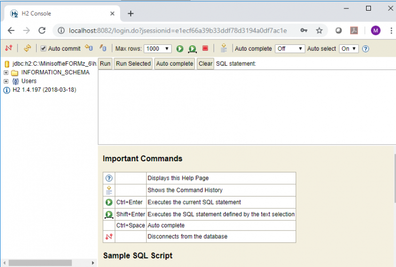The image size is (396, 267).
Task: Open the Help icon in the toolbar
Action: click(x=366, y=49)
